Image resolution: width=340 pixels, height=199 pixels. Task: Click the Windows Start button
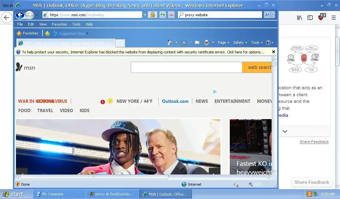13,194
